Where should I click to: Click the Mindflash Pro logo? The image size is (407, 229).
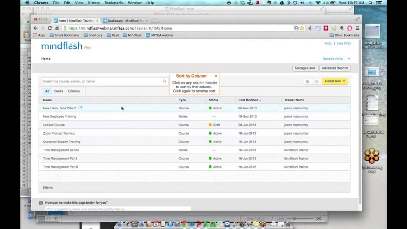coord(66,46)
